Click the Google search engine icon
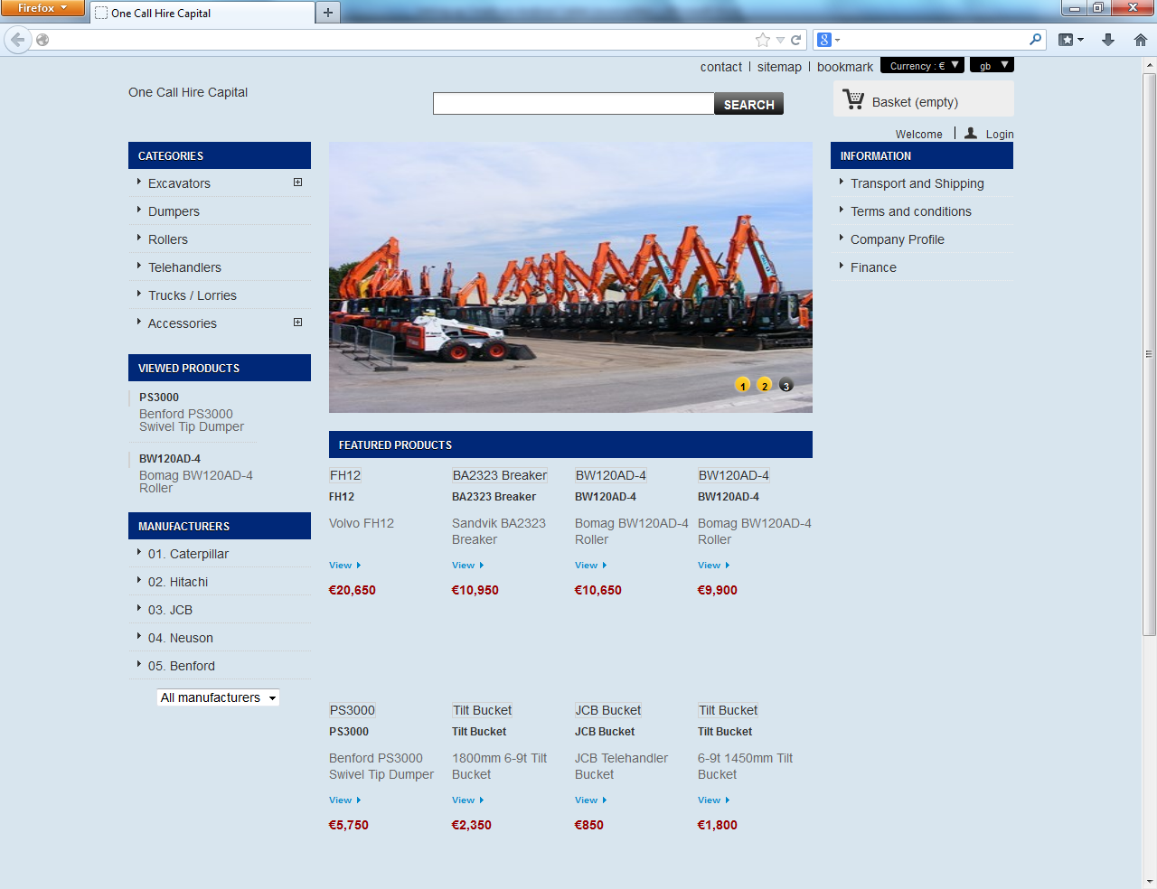The width and height of the screenshot is (1157, 889). pyautogui.click(x=824, y=40)
